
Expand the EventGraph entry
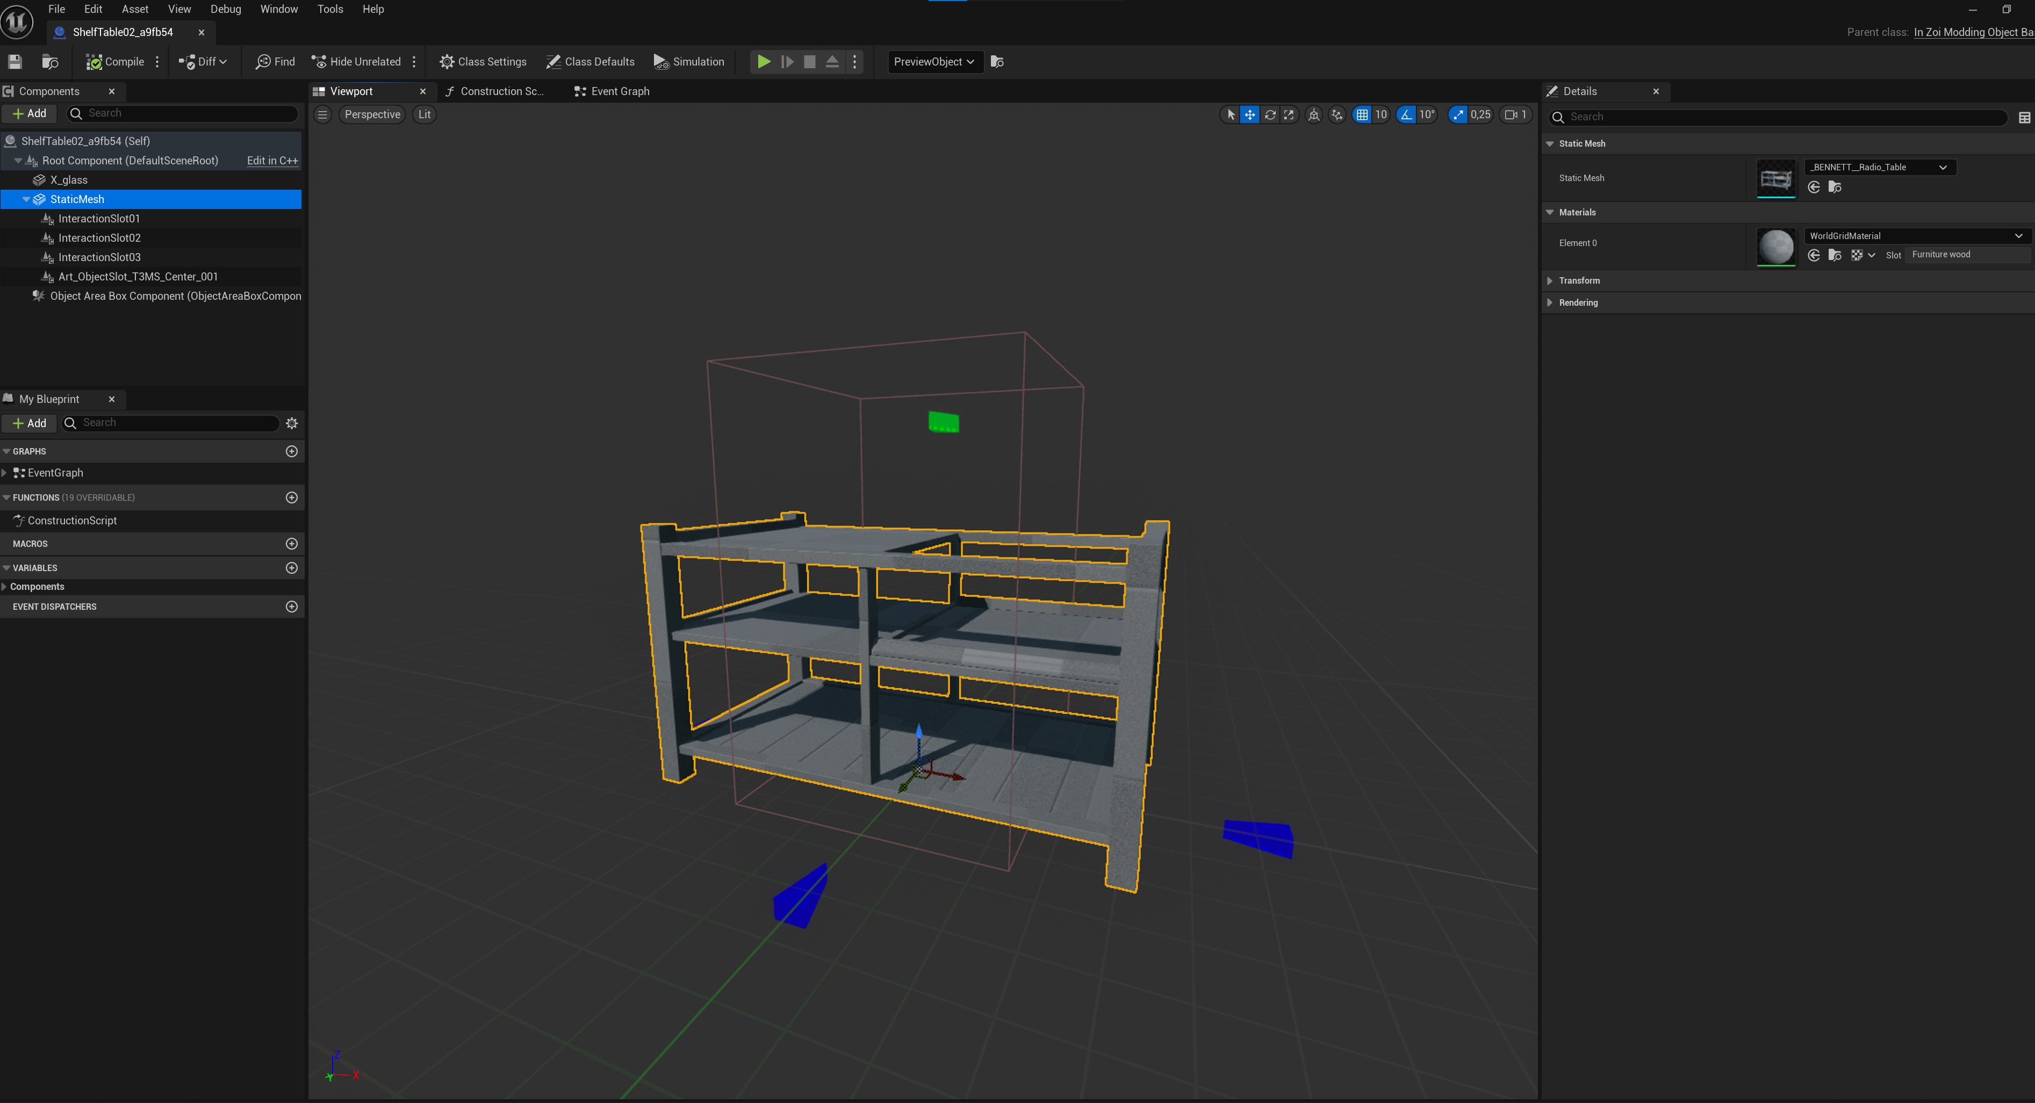pyautogui.click(x=5, y=472)
